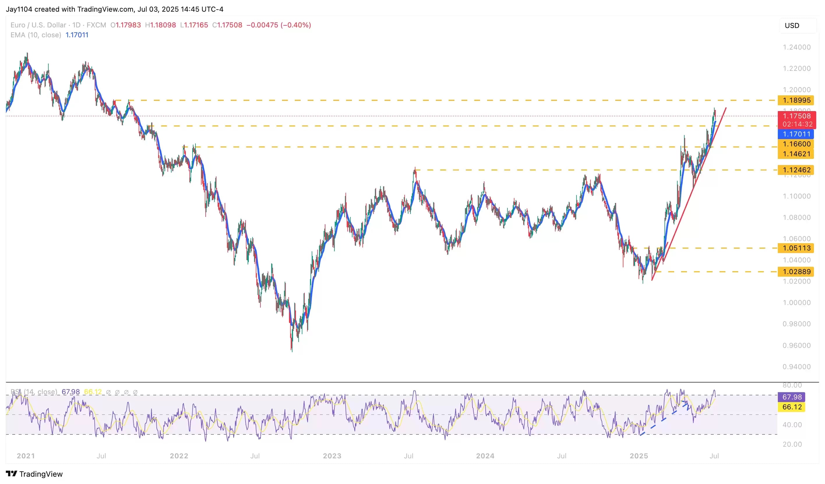
Task: Click the 0.94000 price axis tick
Action: click(x=796, y=367)
